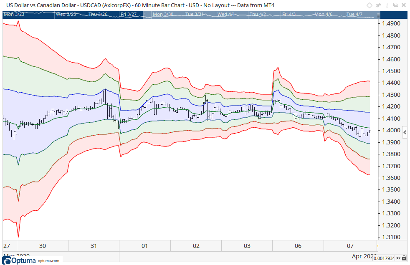Click 'Fri 3/27' in the overview bar
The height and width of the screenshot is (265, 410).
pyautogui.click(x=129, y=14)
